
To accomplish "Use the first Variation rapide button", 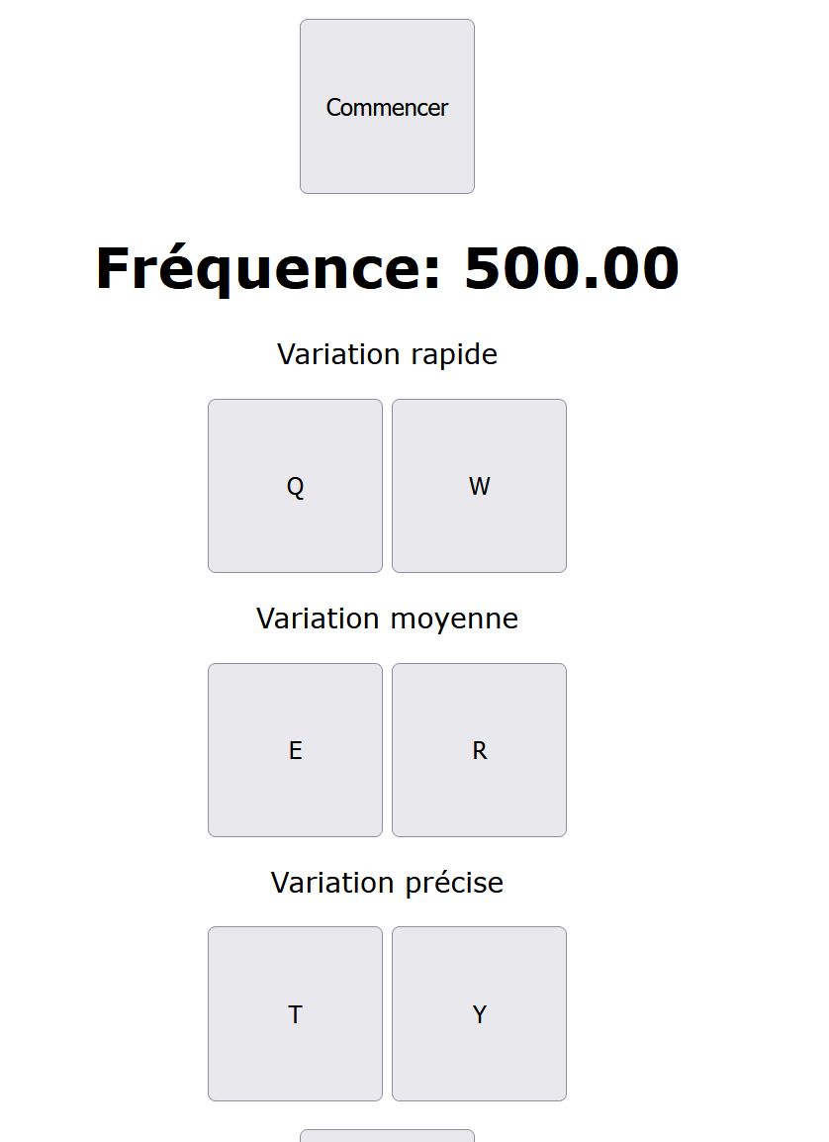I will pyautogui.click(x=295, y=486).
